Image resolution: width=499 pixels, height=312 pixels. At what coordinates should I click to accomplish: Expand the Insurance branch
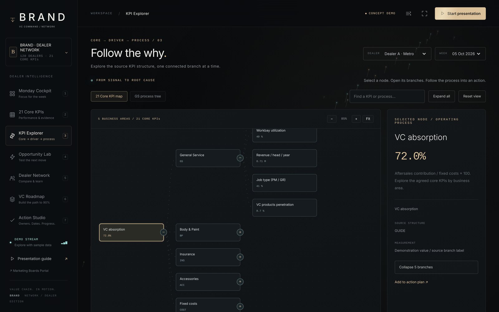tap(240, 257)
